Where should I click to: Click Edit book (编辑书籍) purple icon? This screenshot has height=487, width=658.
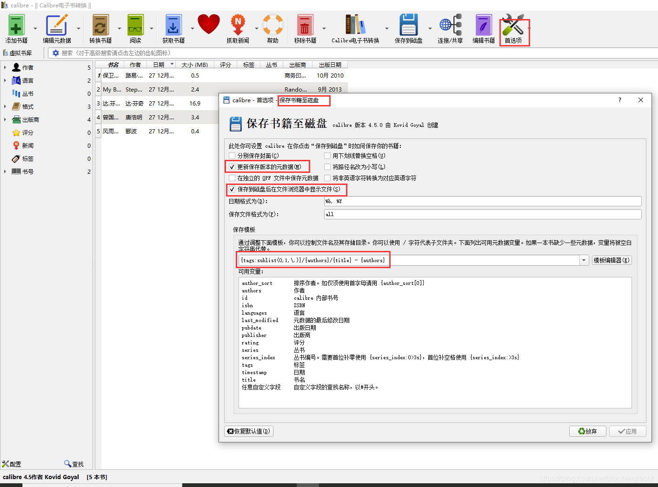coord(484,25)
